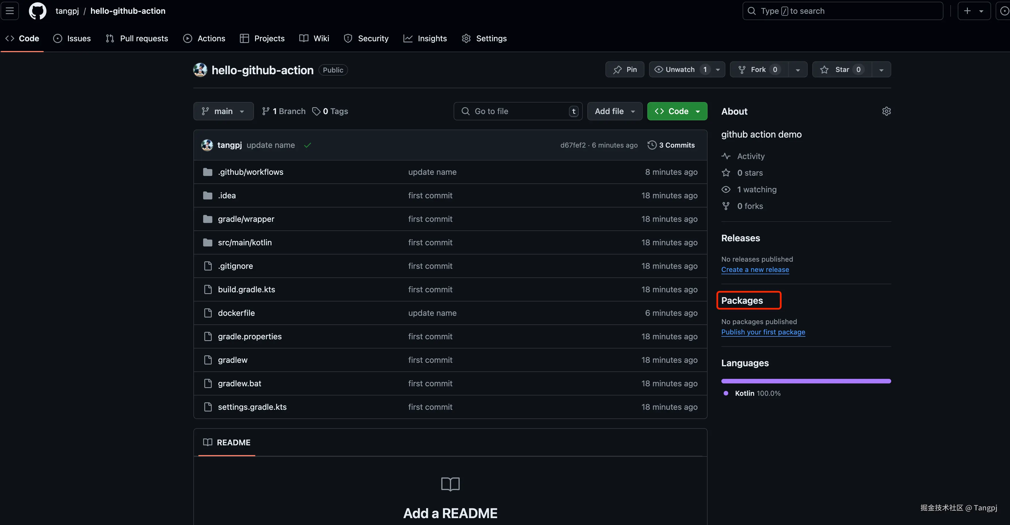Viewport: 1010px width, 525px height.
Task: Click the GitHub Octocat logo
Action: [x=38, y=11]
